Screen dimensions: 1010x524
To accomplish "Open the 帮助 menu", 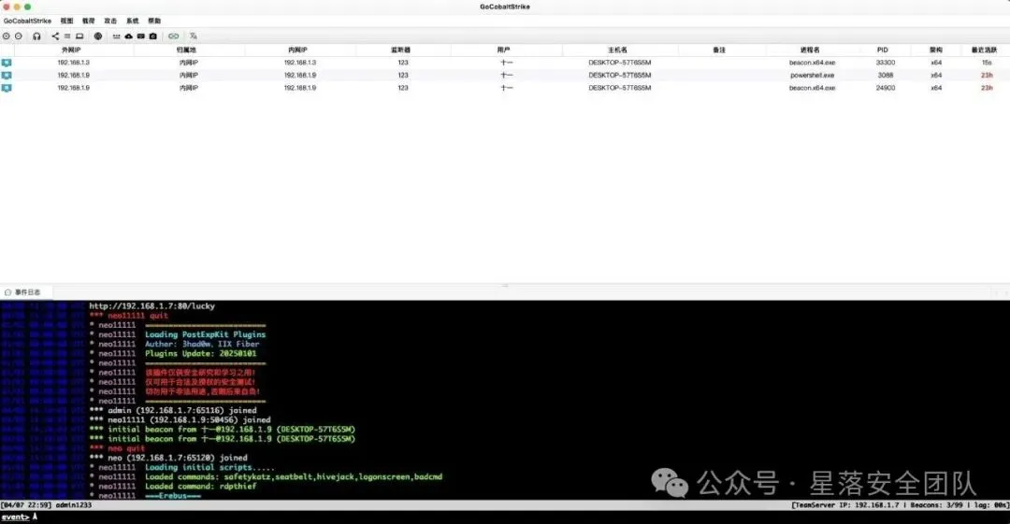I will click(154, 21).
